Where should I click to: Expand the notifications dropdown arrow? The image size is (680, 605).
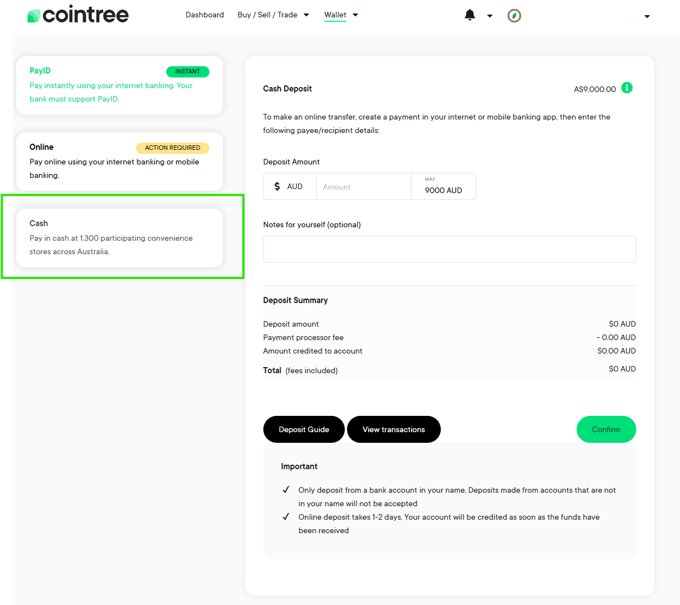[x=490, y=16]
